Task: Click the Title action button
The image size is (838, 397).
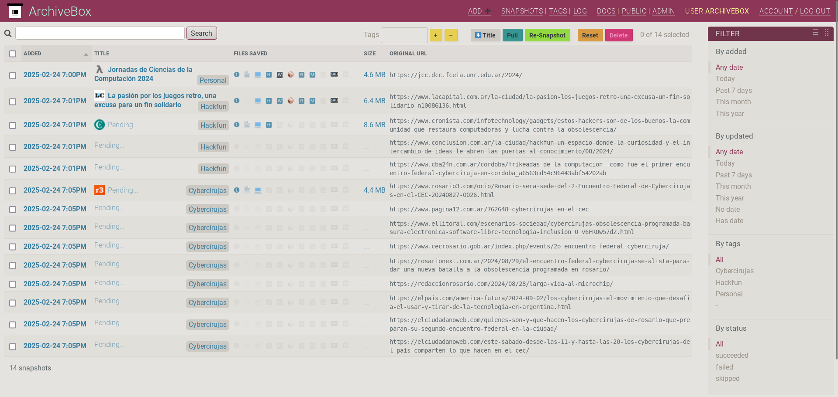Action: click(486, 35)
